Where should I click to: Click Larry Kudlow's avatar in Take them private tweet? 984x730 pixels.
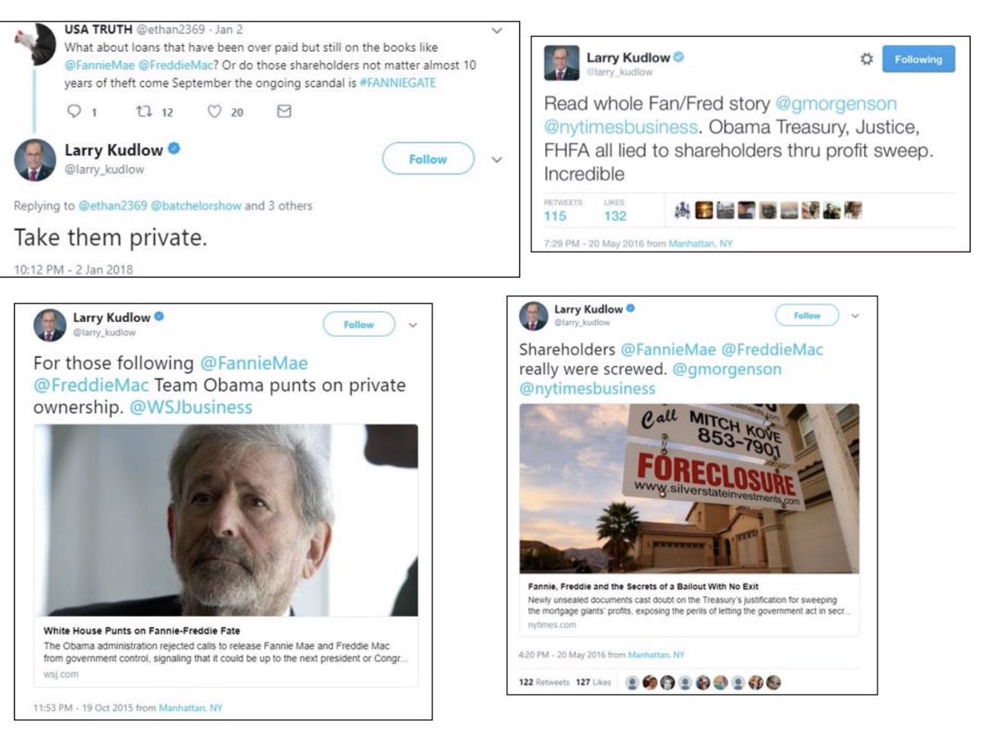(35, 160)
